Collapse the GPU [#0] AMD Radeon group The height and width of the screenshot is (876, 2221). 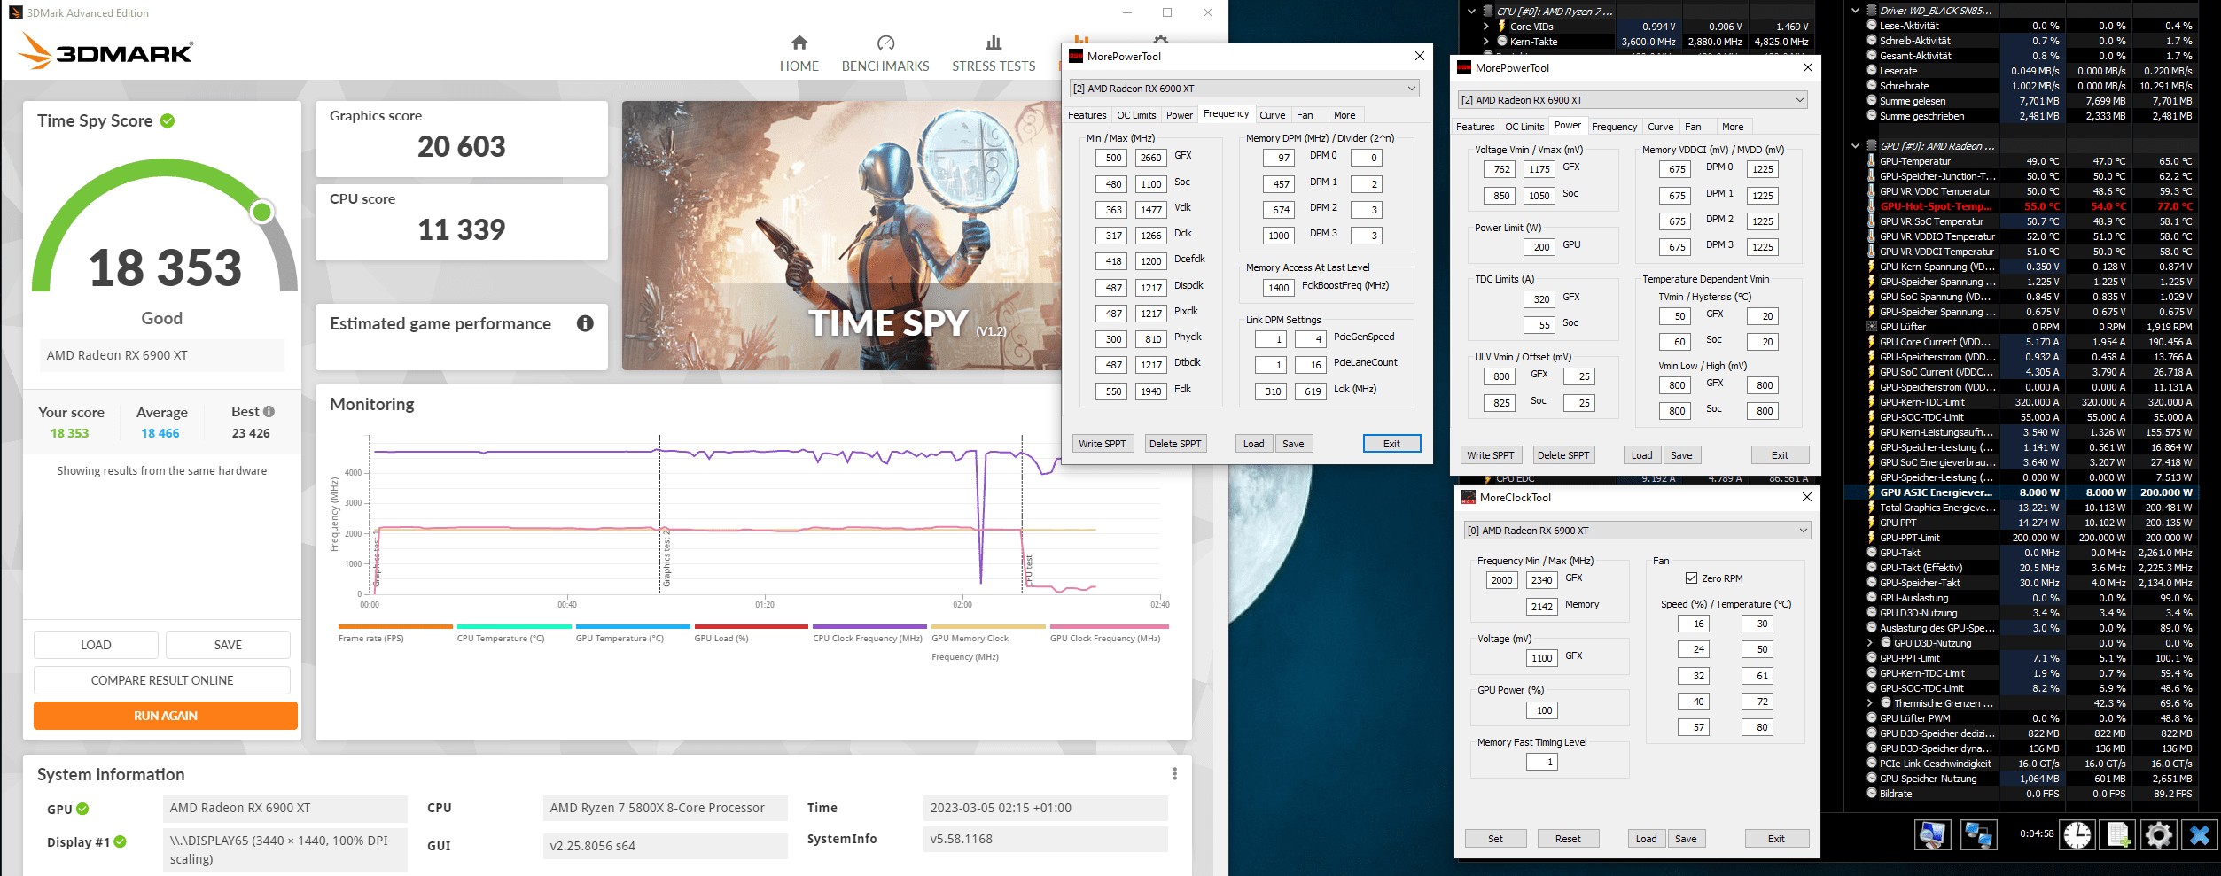pyautogui.click(x=1855, y=146)
